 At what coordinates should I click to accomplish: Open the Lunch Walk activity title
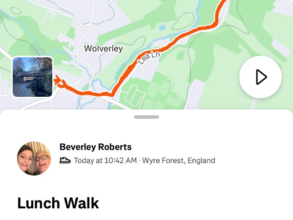point(58,203)
